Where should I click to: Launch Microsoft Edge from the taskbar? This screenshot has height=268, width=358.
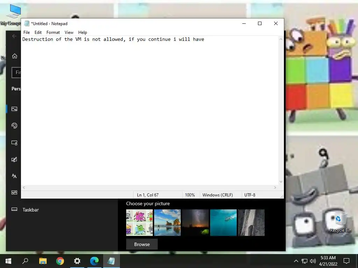94,261
